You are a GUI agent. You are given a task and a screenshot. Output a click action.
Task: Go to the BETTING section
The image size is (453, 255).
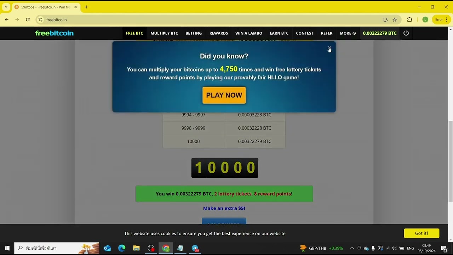click(194, 33)
